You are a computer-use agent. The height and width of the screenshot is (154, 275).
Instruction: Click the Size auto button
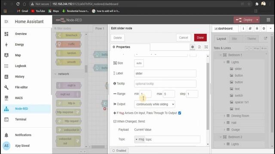(139, 63)
